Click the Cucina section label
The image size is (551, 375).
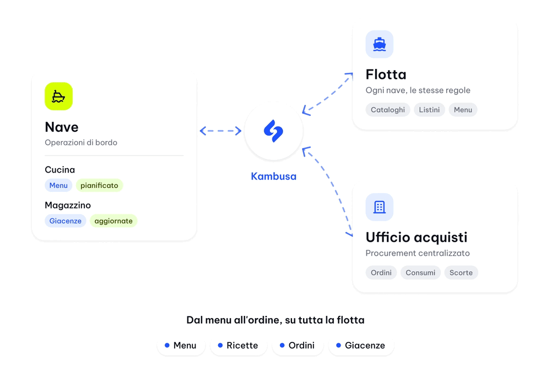[x=60, y=170]
